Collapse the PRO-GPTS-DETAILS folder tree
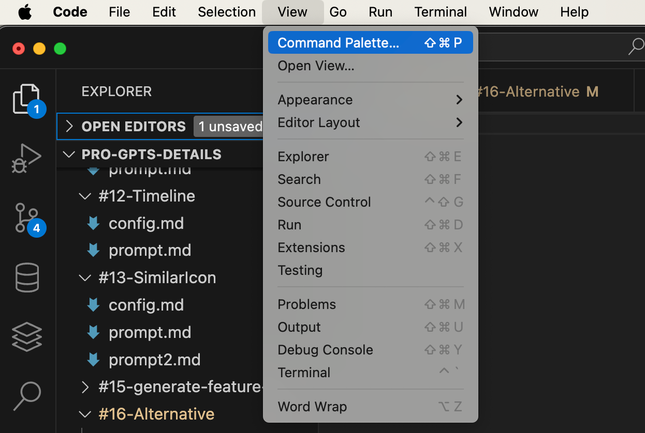Image resolution: width=645 pixels, height=433 pixels. [x=69, y=154]
